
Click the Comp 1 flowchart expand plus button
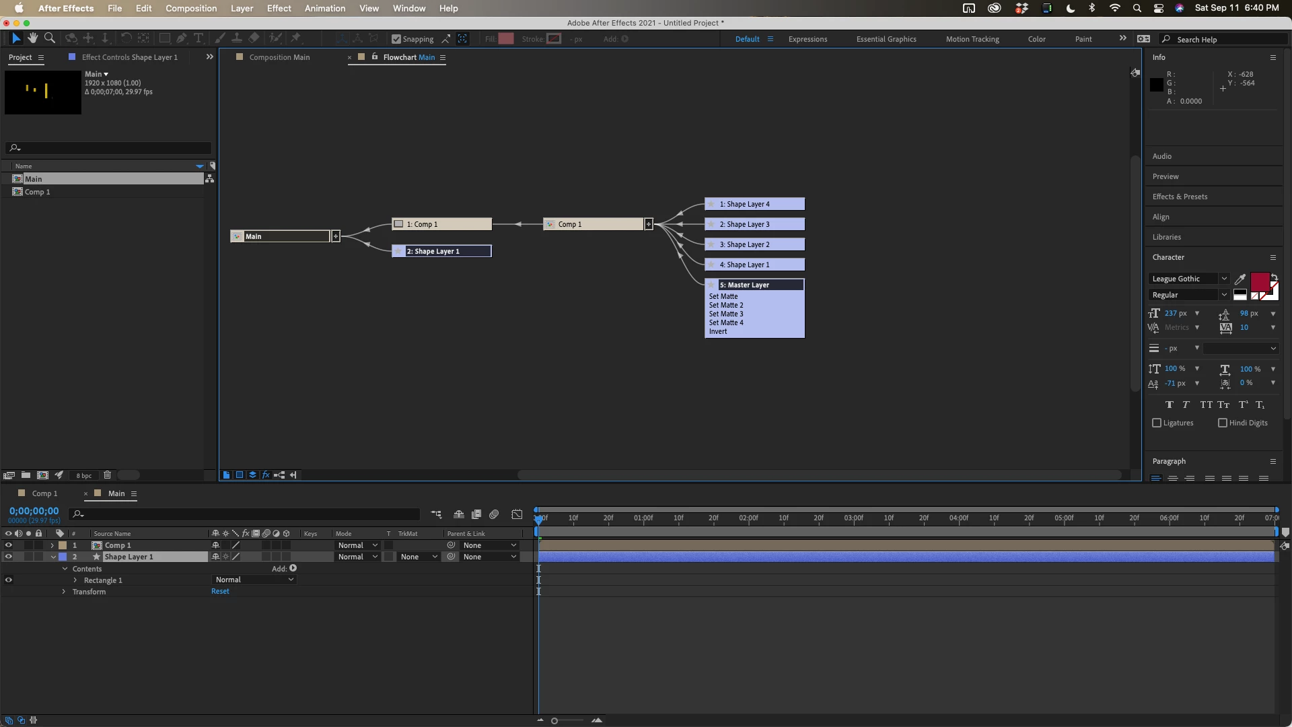coord(649,224)
